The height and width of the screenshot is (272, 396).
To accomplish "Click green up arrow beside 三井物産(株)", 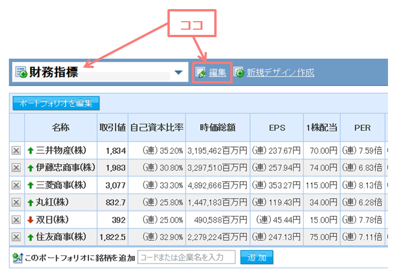I will pos(30,151).
